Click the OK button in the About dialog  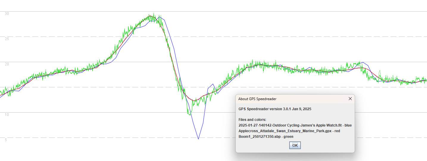click(295, 145)
